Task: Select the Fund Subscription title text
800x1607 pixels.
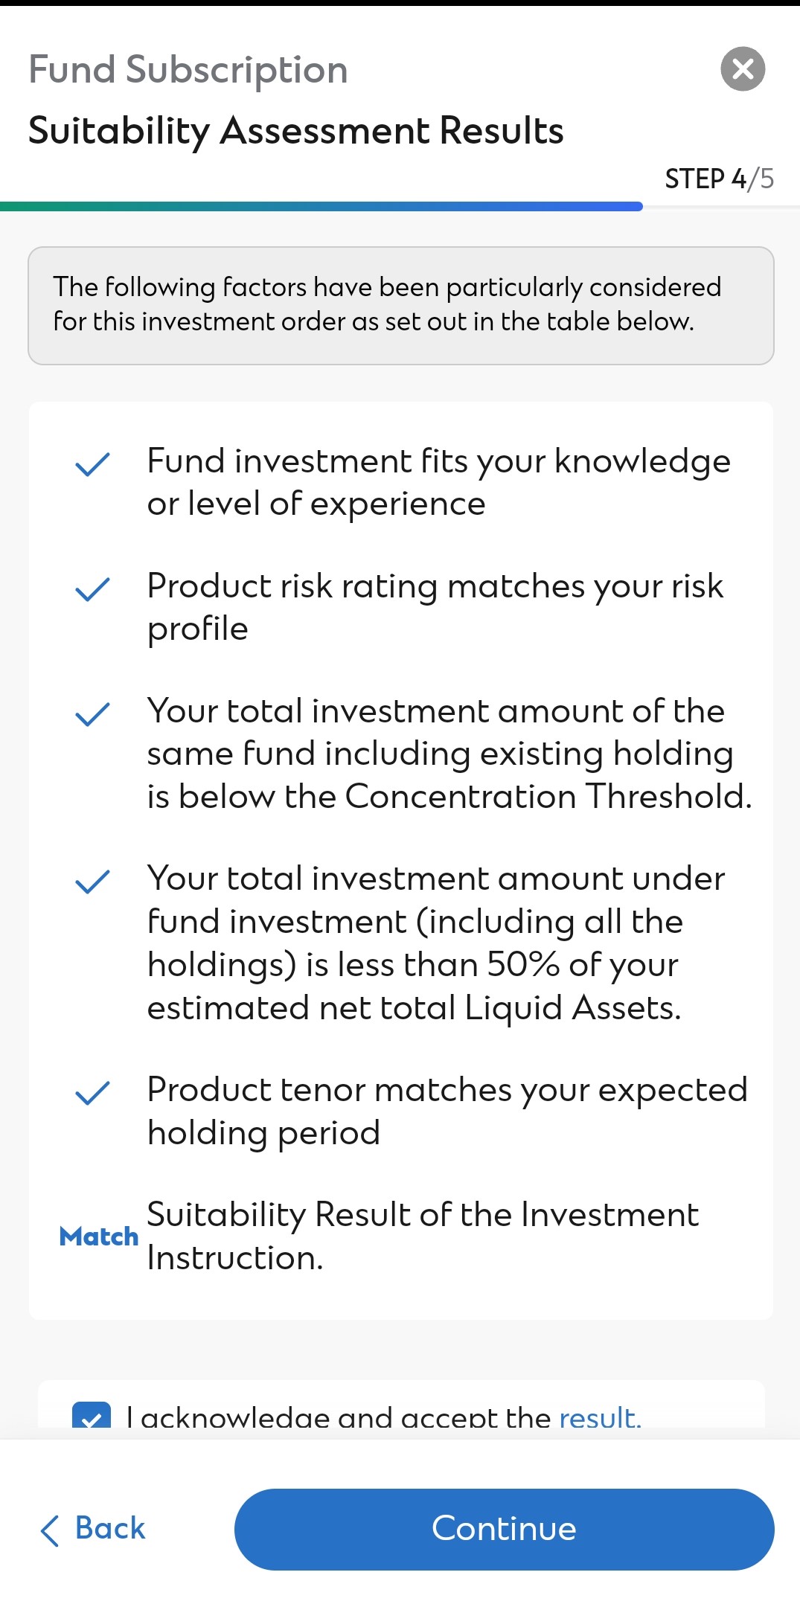Action: click(x=188, y=68)
